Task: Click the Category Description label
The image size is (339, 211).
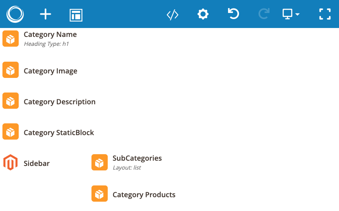Action: pos(59,102)
